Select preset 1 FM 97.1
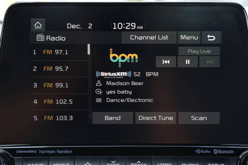 coord(59,52)
